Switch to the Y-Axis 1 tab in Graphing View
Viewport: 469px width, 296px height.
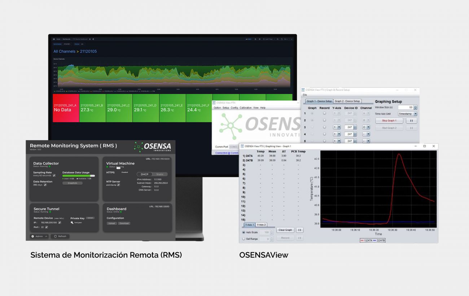click(249, 225)
